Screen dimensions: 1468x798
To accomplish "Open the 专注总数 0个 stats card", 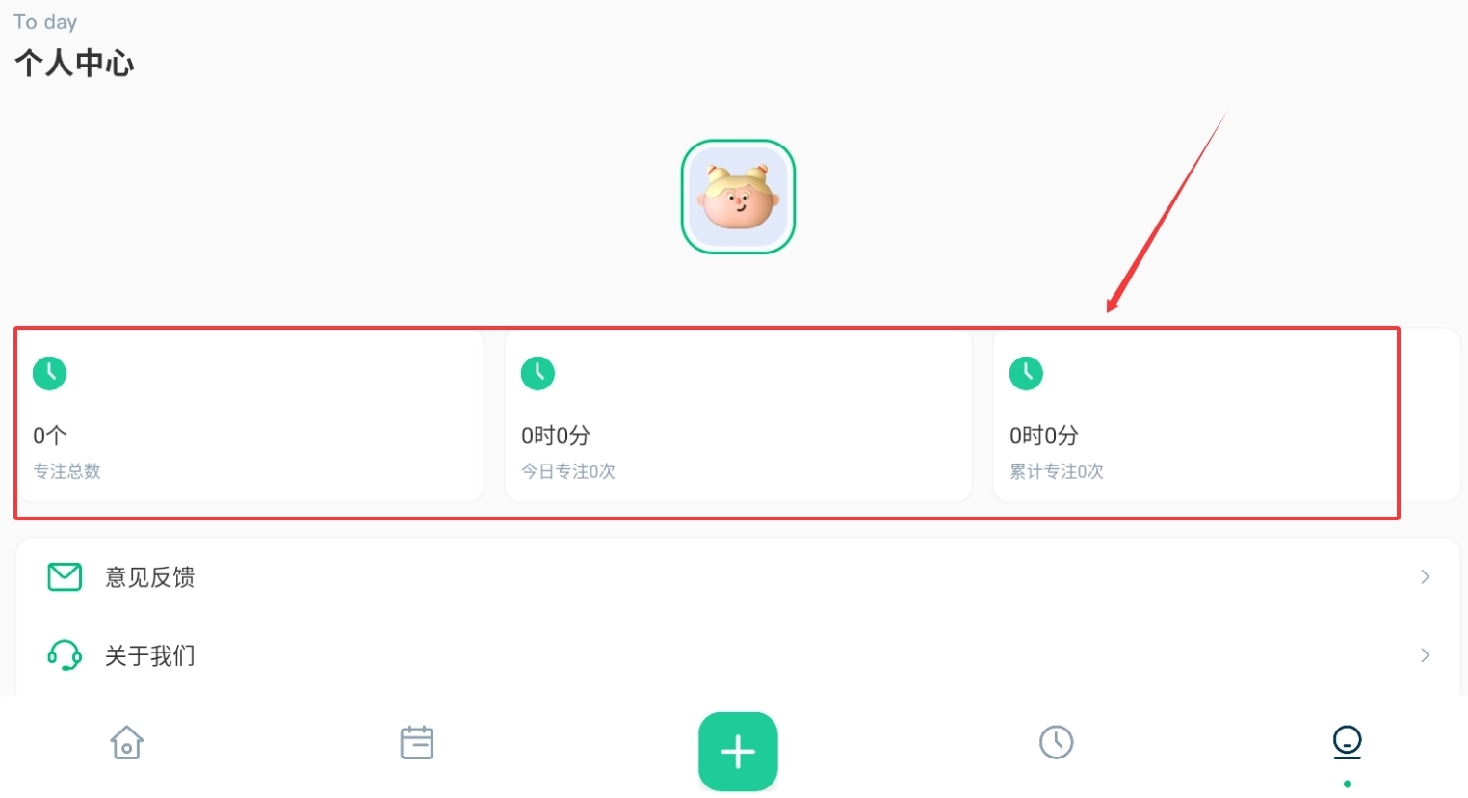I will click(250, 416).
